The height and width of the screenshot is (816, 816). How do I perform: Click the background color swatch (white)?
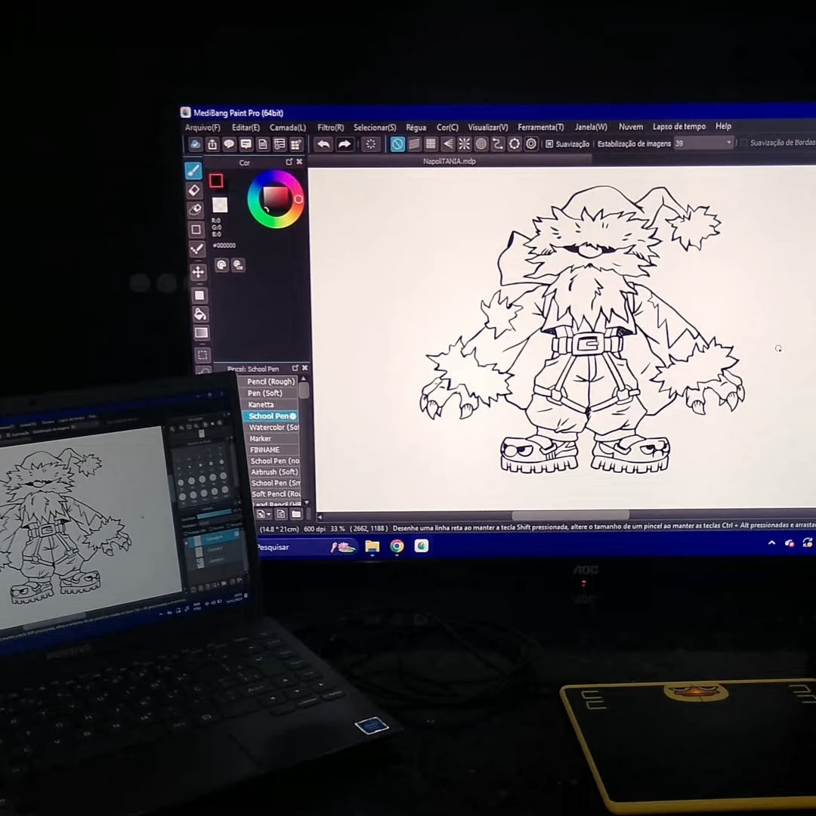pyautogui.click(x=220, y=205)
